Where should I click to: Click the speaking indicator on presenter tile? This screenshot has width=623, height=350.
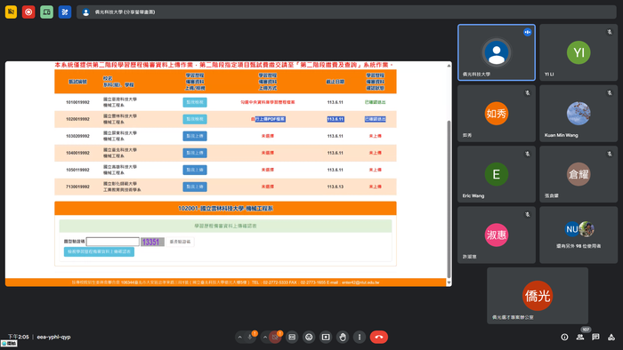tap(527, 32)
